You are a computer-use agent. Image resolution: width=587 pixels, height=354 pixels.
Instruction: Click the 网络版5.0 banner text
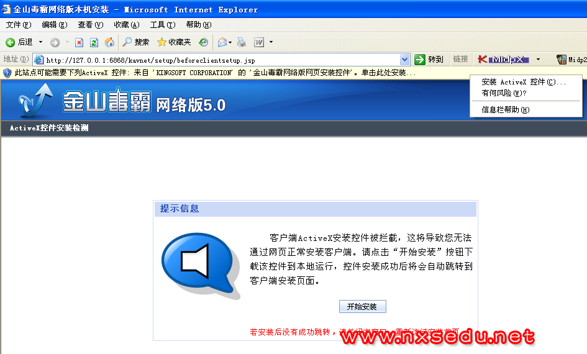[x=191, y=105]
